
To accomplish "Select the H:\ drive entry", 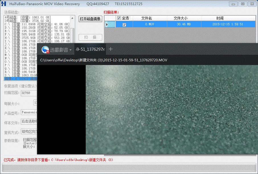I will 37,38.
